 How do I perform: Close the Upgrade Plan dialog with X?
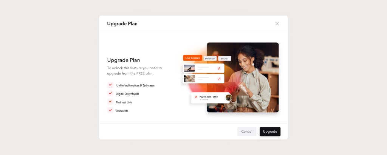tap(277, 24)
